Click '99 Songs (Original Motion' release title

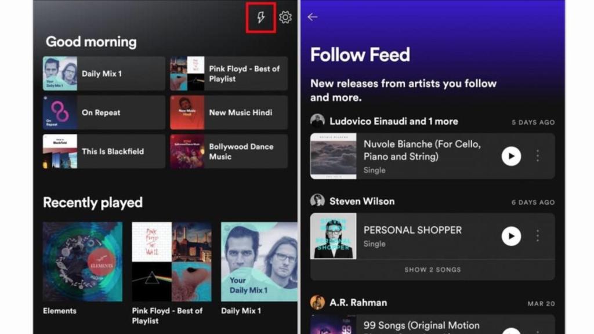pyautogui.click(x=421, y=325)
